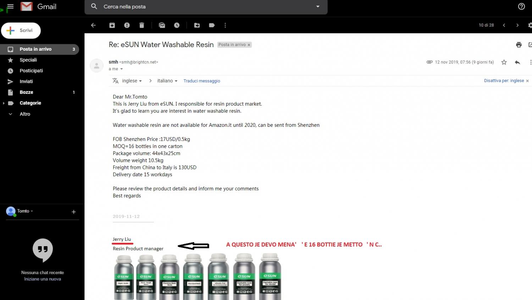
Task: Open the Gmail main menu hamburger
Action: coord(10,6)
